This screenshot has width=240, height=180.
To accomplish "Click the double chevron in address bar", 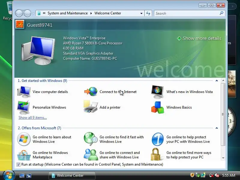I will coord(44,13).
